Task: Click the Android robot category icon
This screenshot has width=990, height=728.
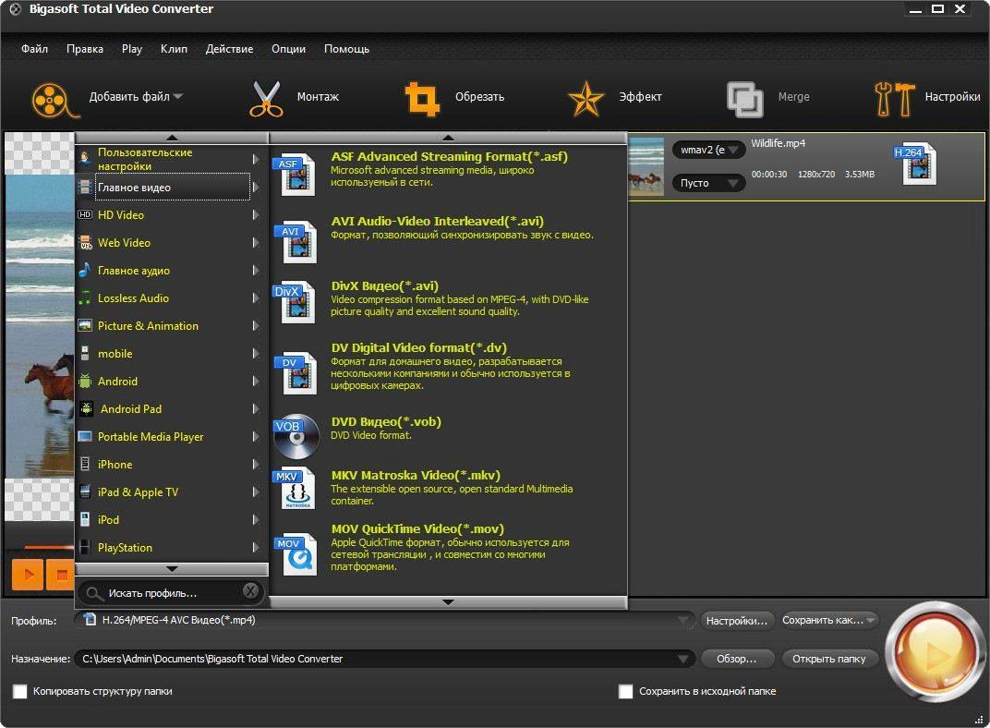Action: click(x=85, y=381)
